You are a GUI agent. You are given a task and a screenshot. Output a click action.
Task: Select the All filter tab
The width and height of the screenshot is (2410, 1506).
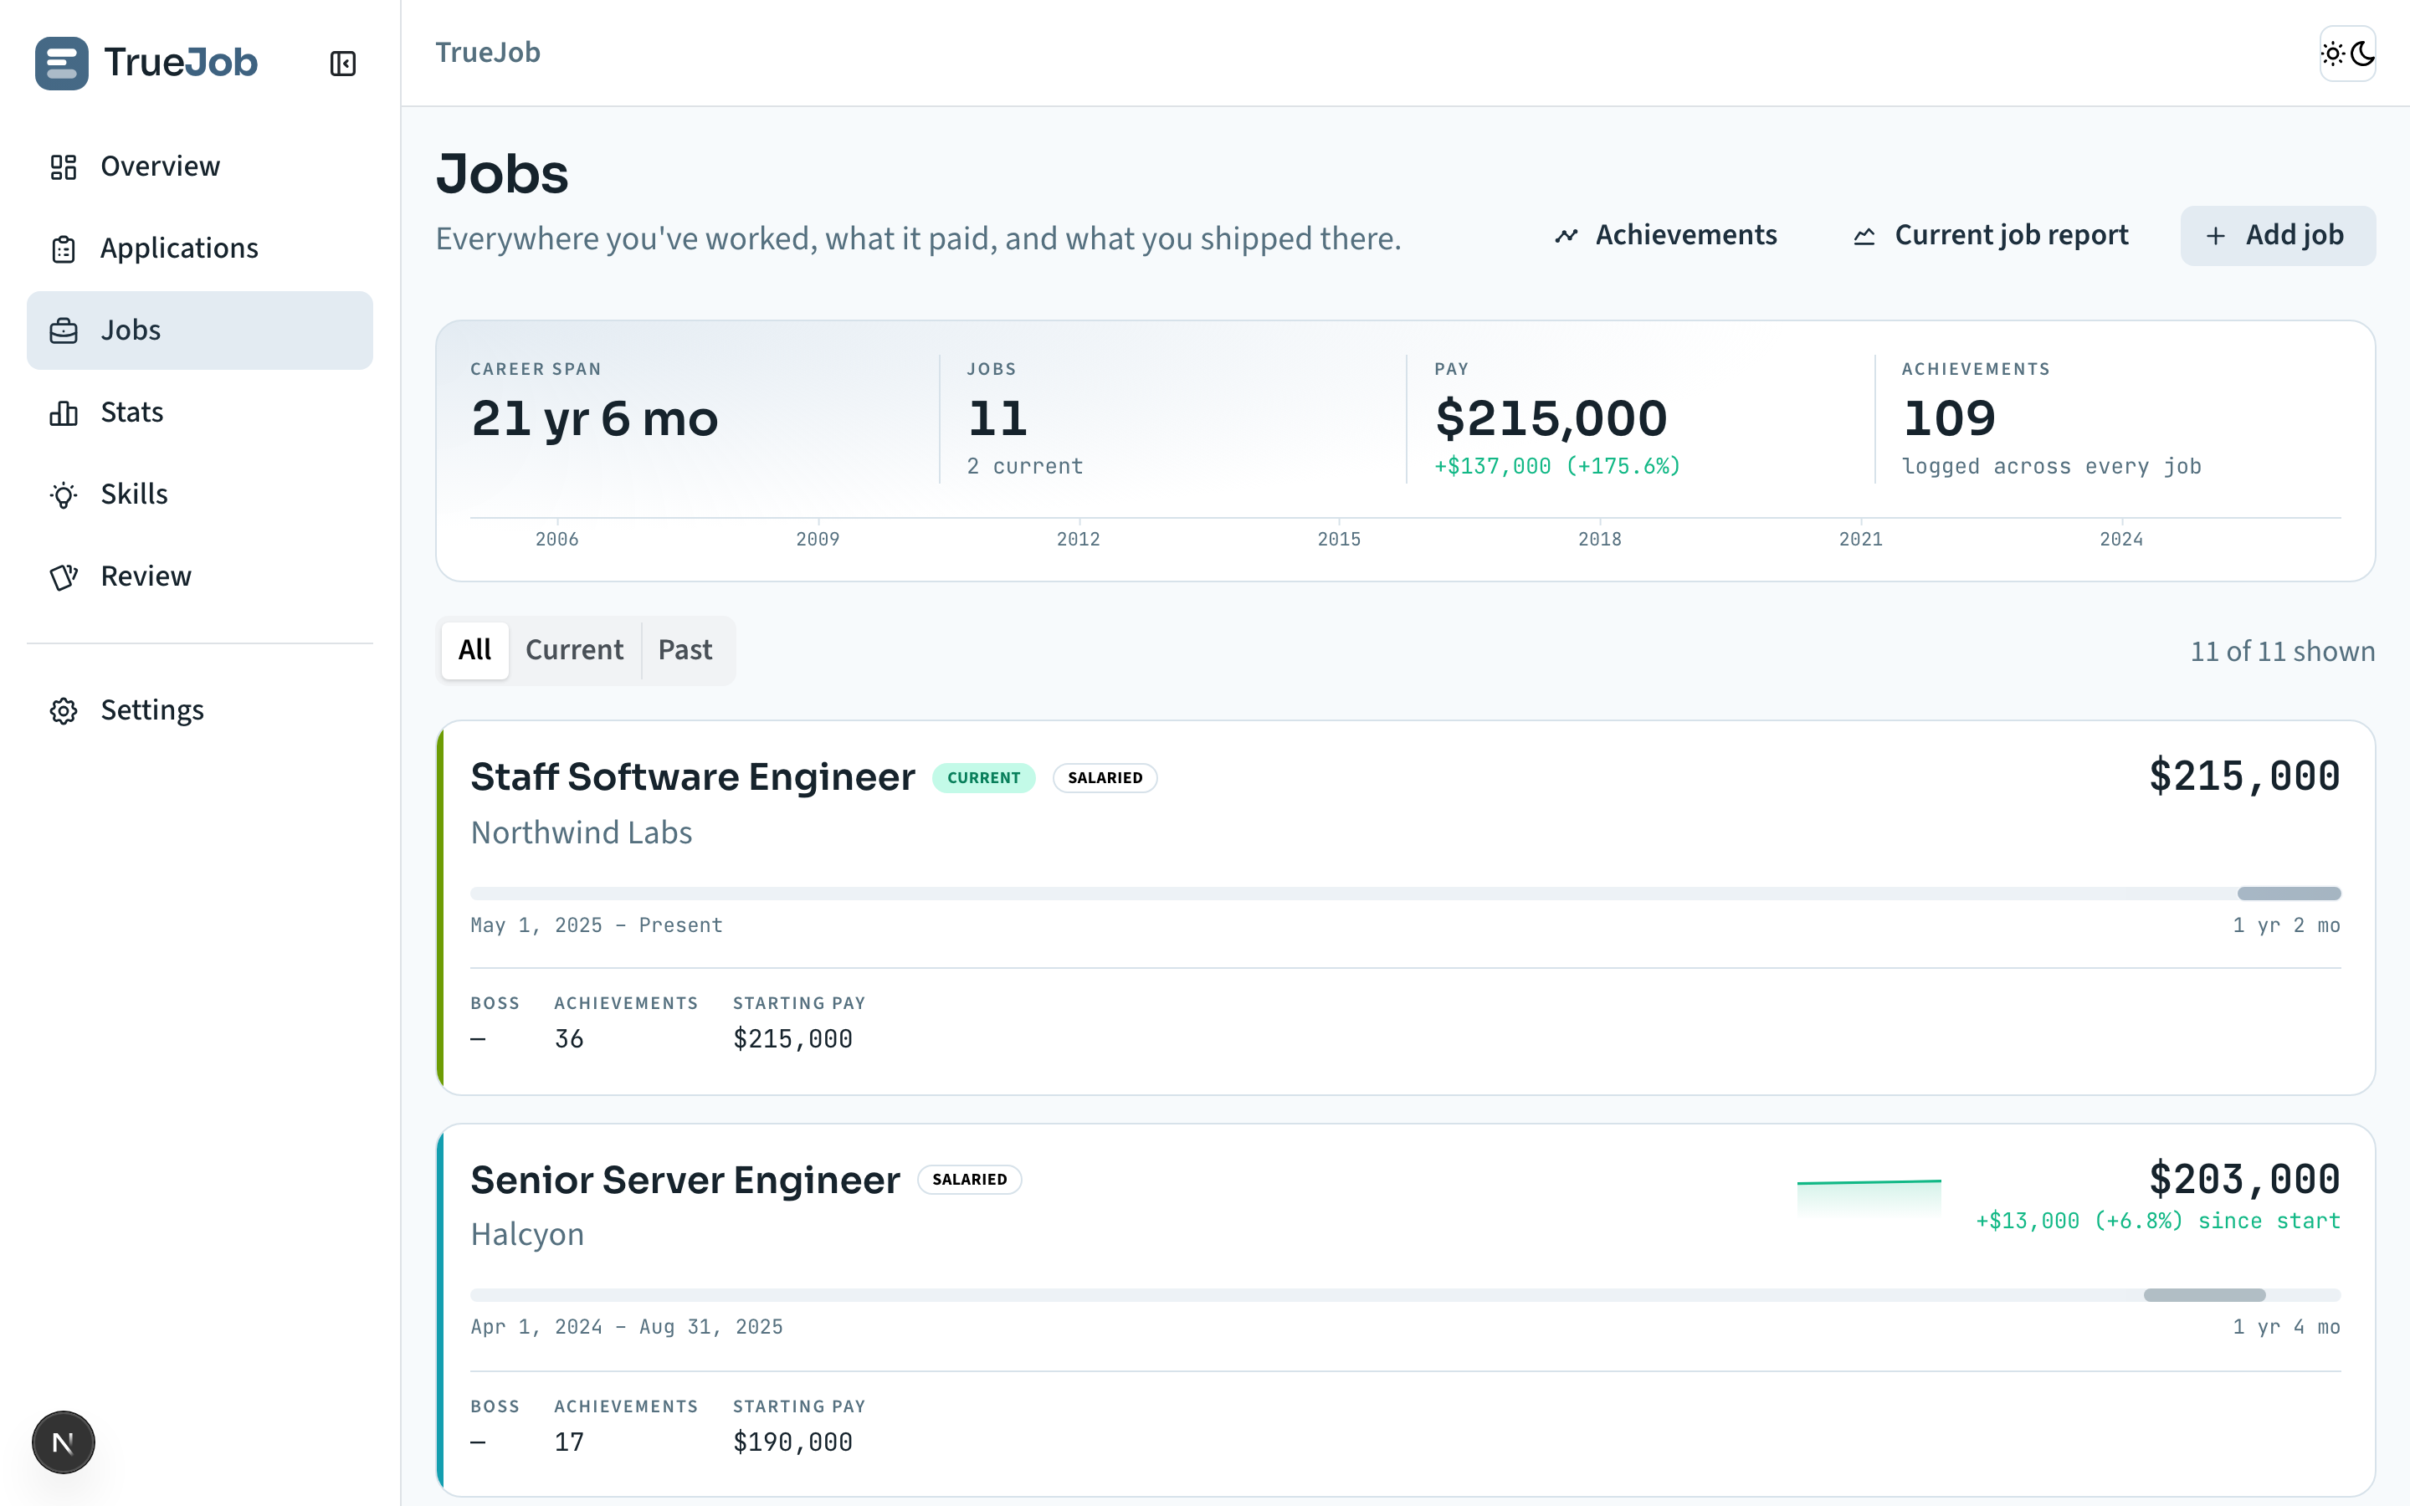click(475, 650)
